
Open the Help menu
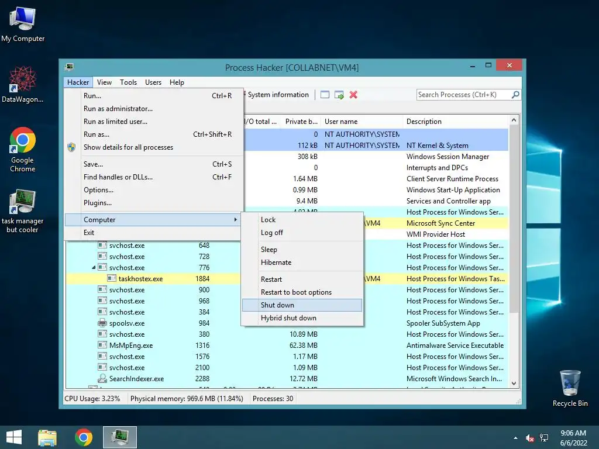click(x=177, y=82)
